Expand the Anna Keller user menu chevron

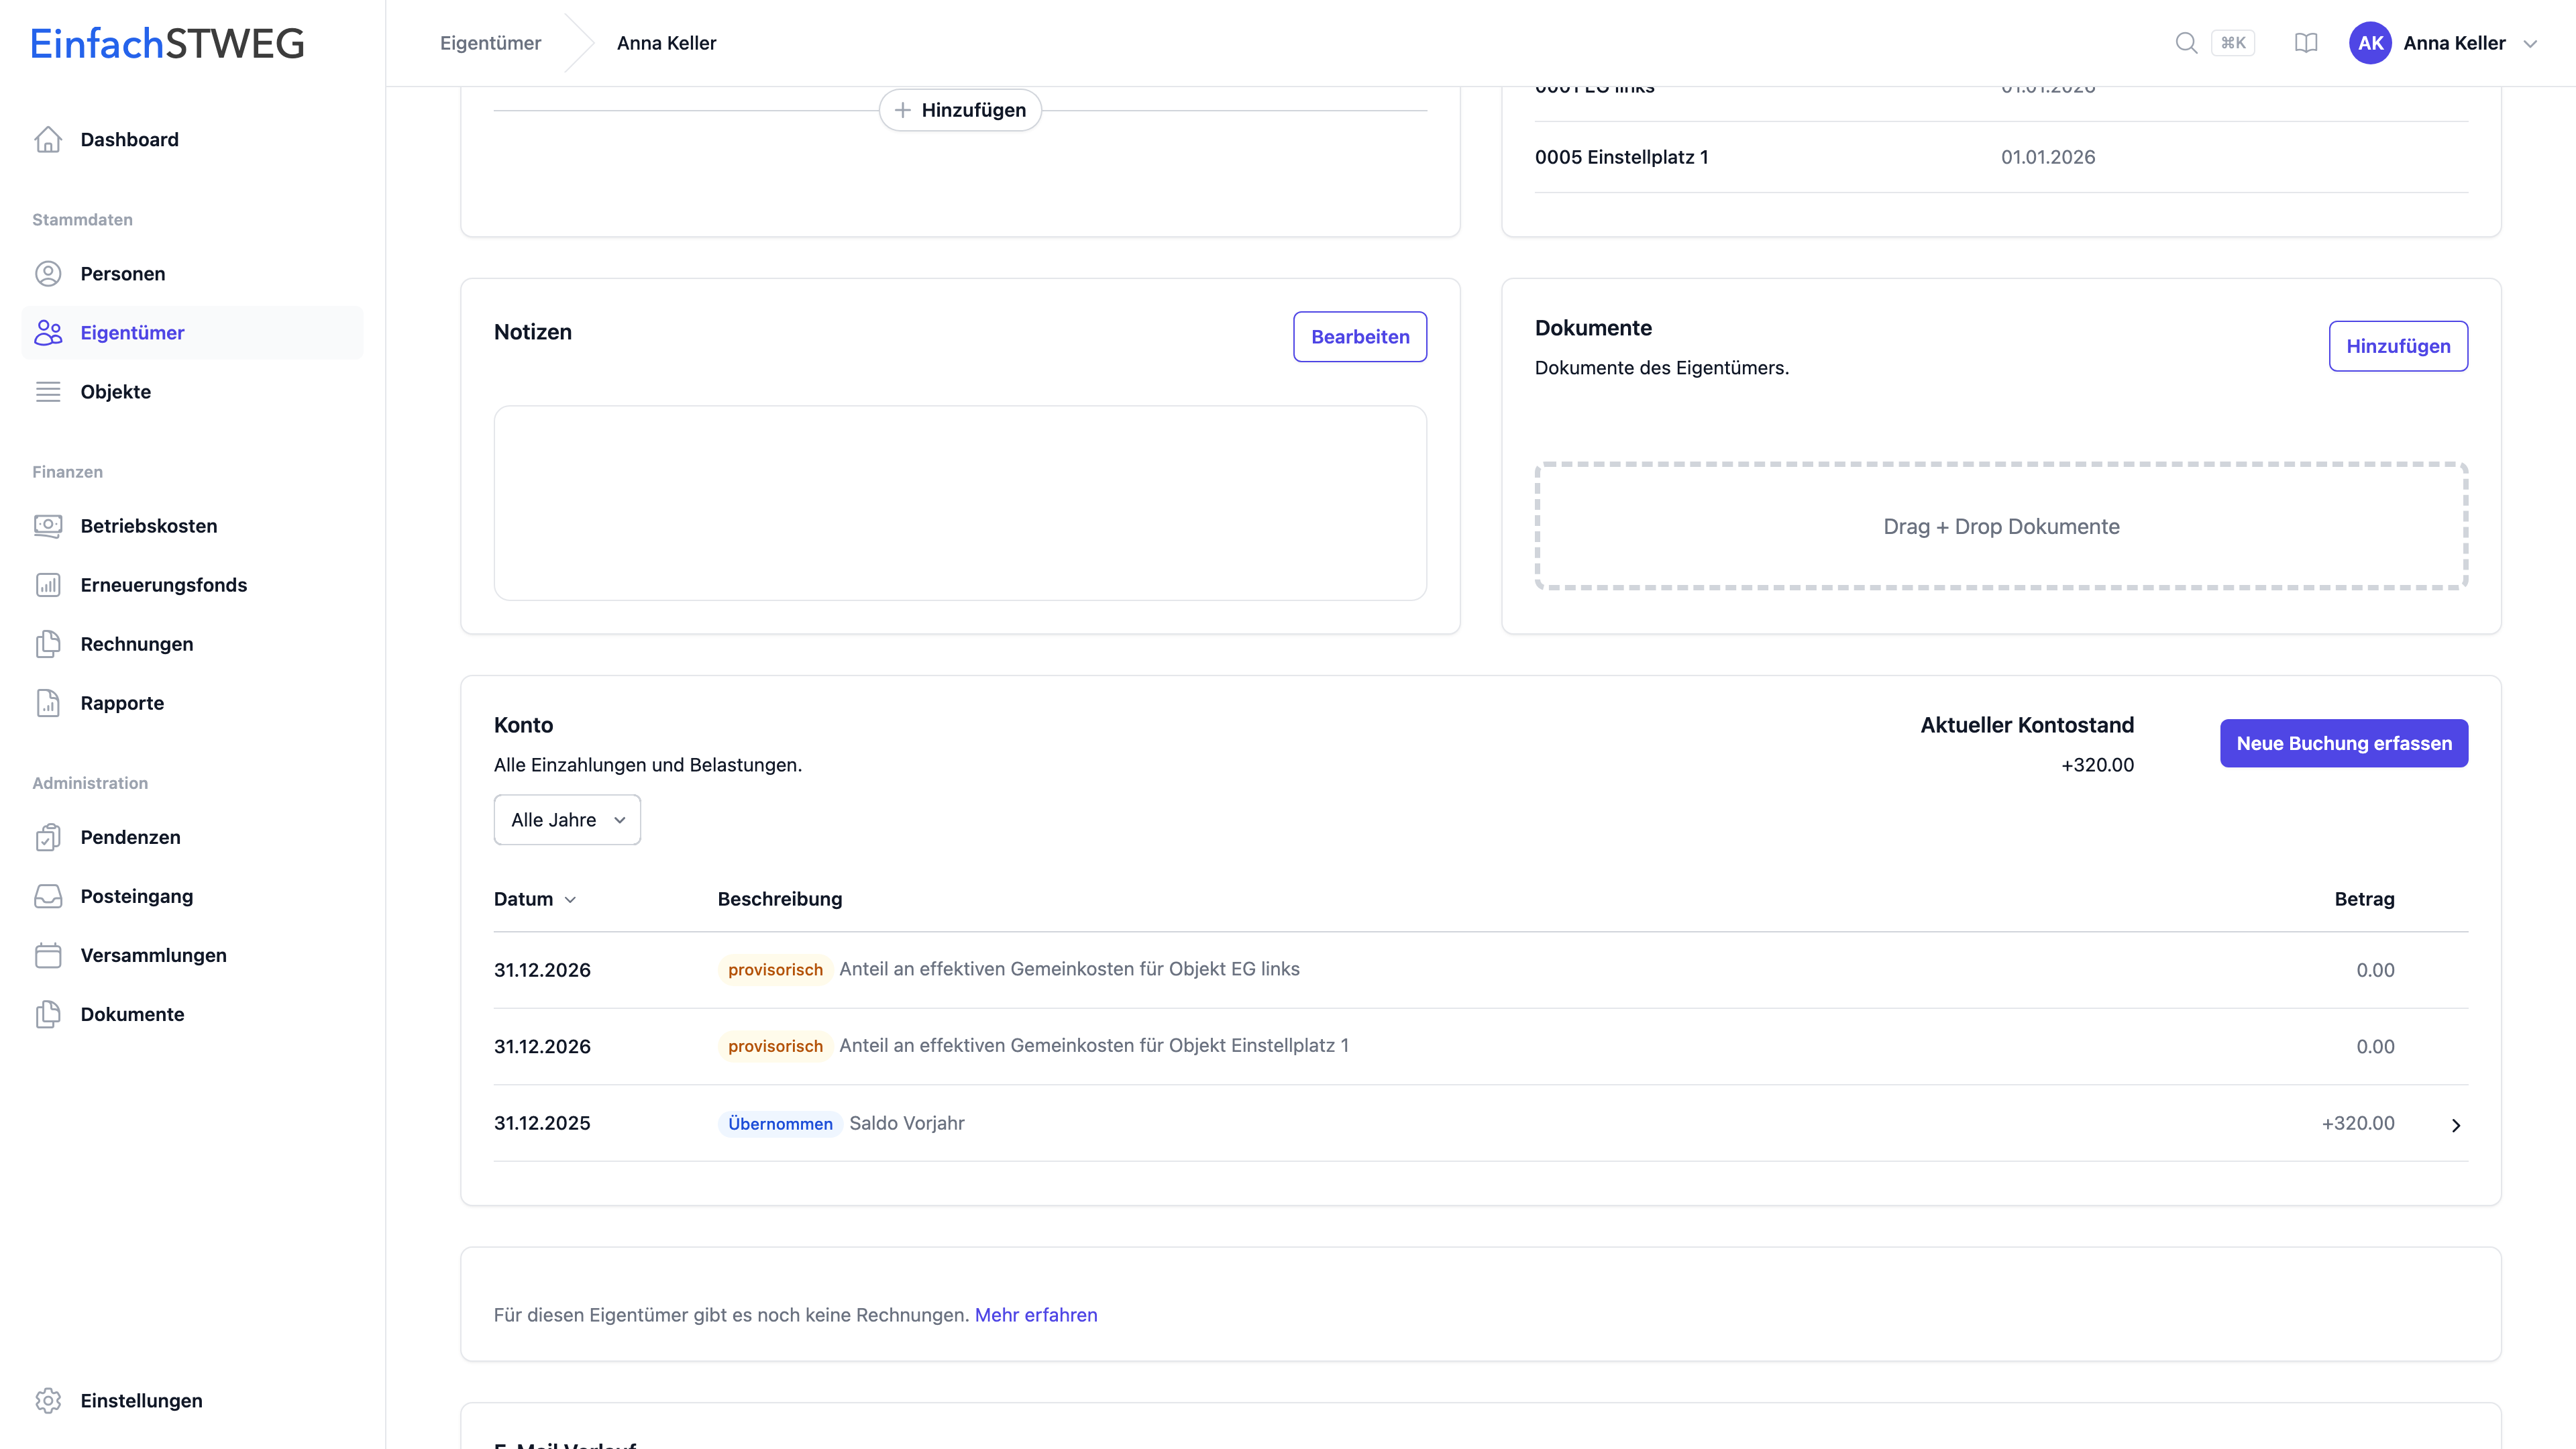pos(2531,44)
